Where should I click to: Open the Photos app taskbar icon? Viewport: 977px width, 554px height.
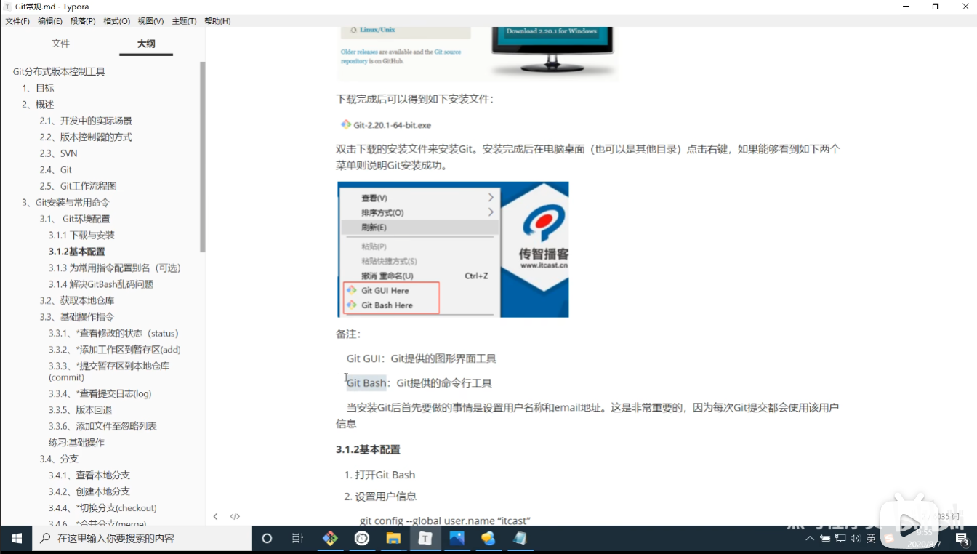[x=457, y=539]
